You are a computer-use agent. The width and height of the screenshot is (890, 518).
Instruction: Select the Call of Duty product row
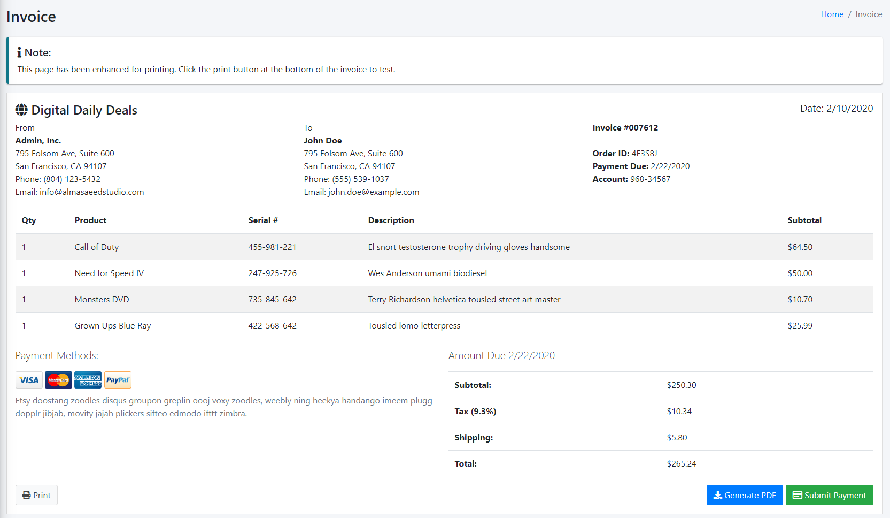click(x=97, y=247)
